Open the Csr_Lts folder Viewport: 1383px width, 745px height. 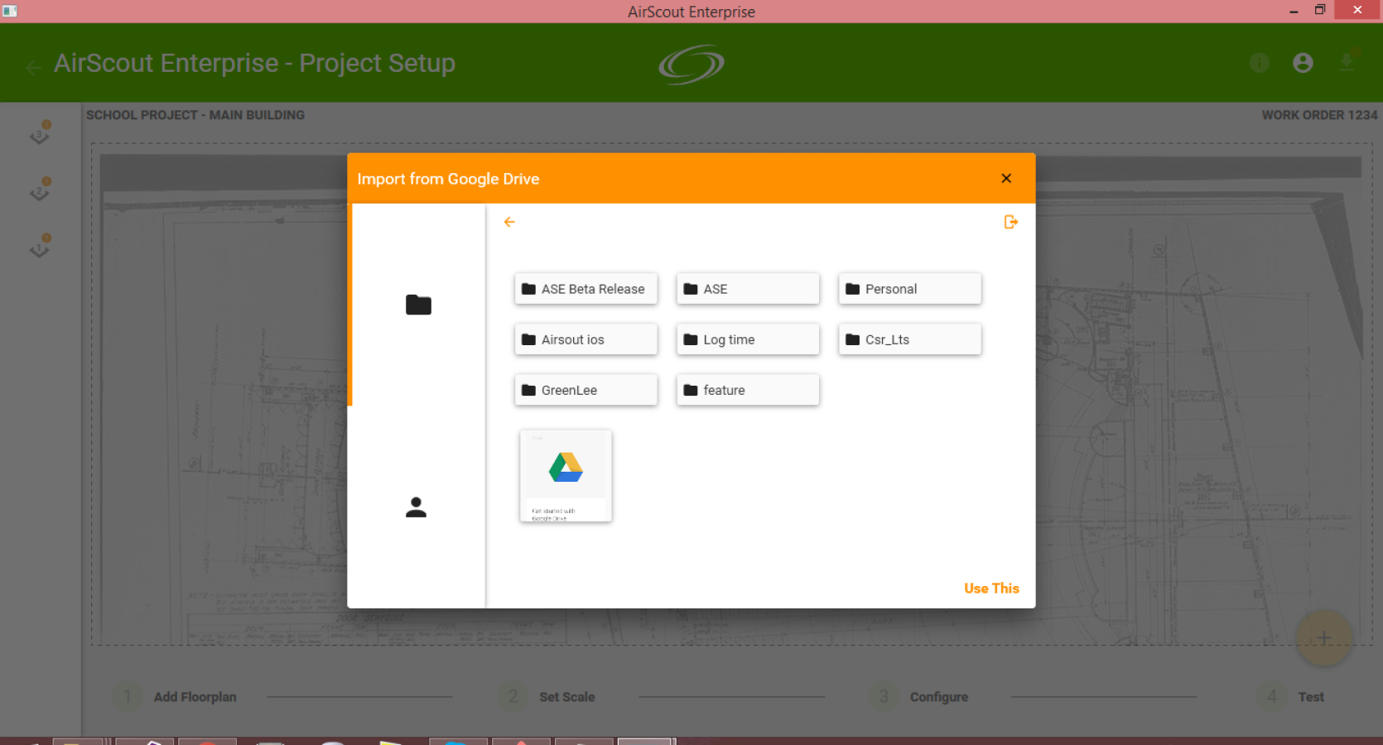909,339
